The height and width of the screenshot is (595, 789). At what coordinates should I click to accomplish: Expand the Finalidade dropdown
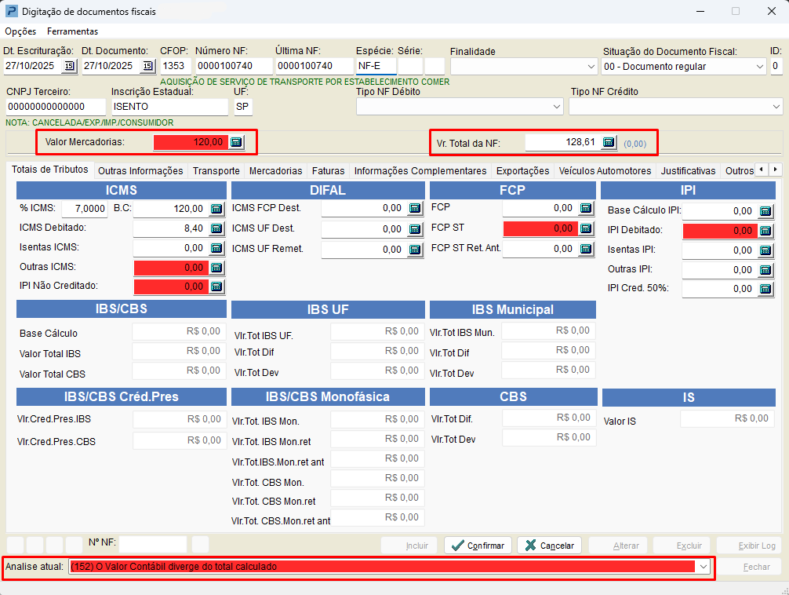click(591, 67)
